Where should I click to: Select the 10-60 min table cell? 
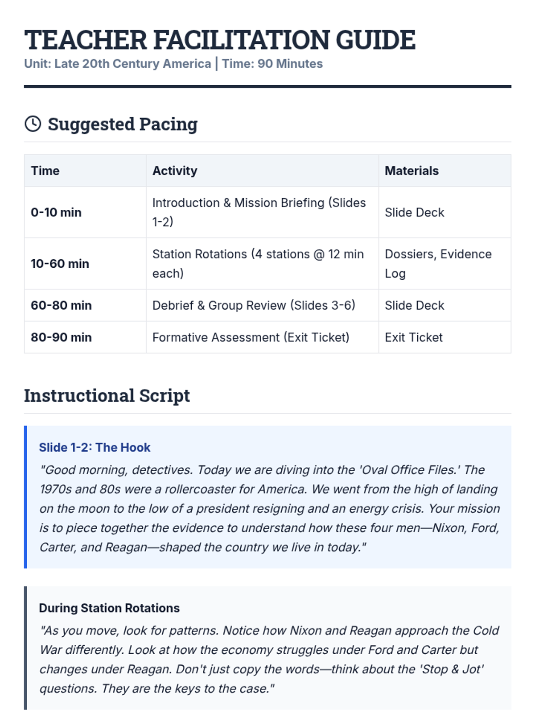click(x=60, y=264)
